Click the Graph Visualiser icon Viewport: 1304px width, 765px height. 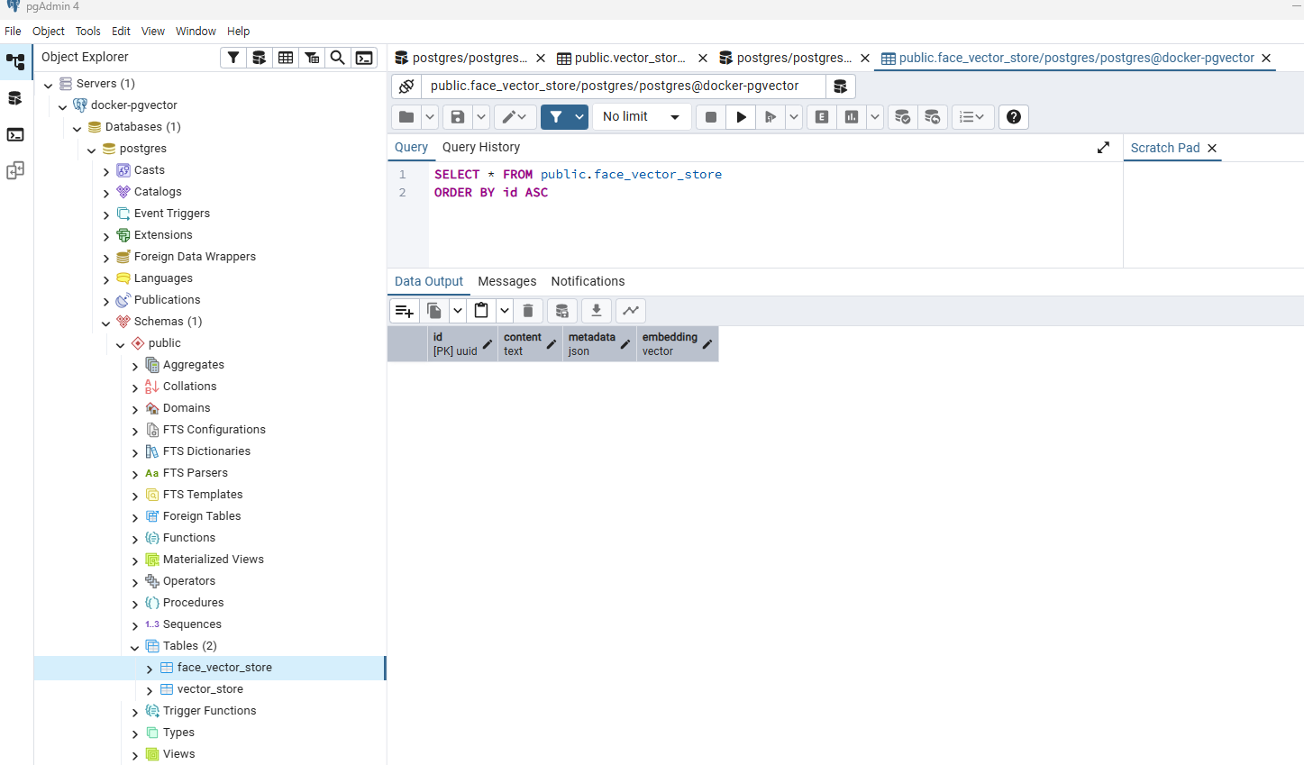point(631,311)
